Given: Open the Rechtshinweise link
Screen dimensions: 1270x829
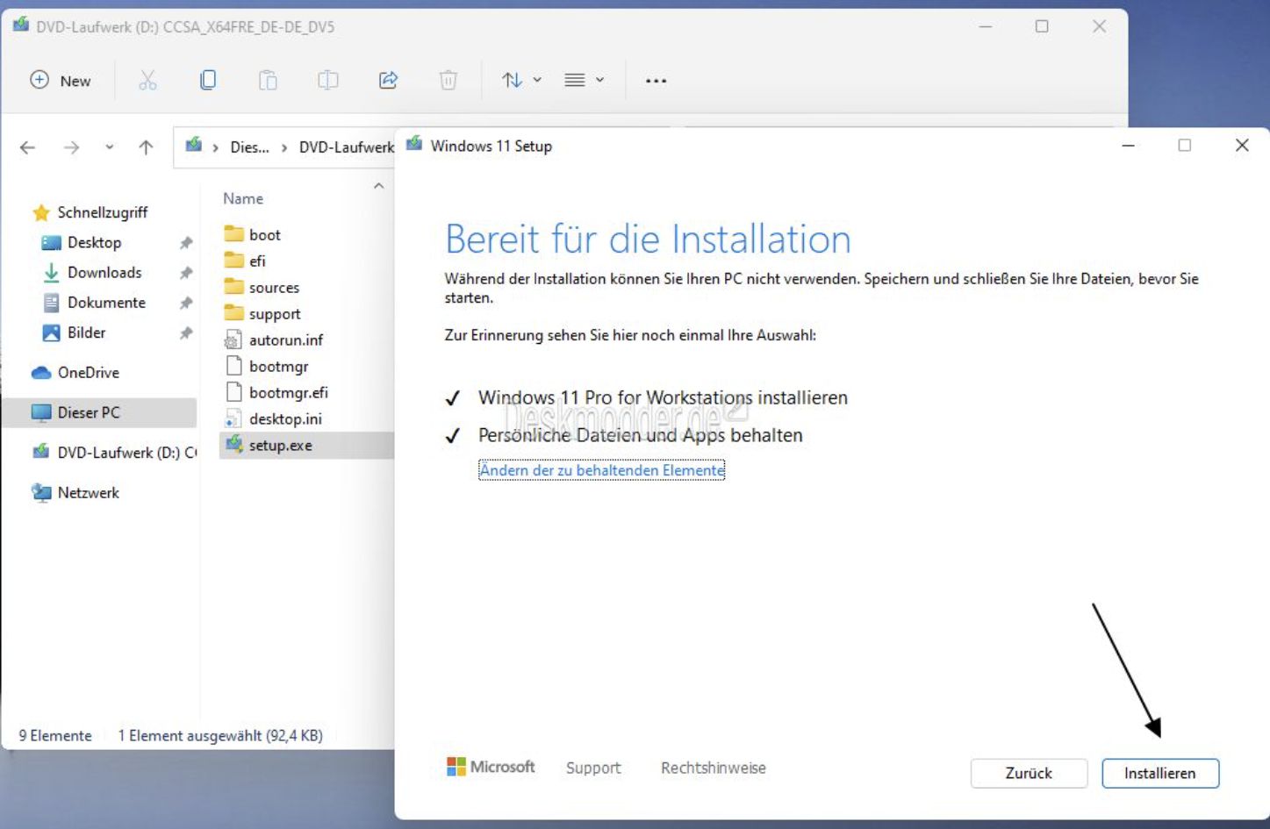Looking at the screenshot, I should click(714, 768).
